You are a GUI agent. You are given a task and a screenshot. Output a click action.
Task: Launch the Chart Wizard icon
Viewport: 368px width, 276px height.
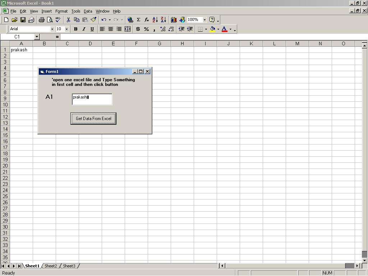click(174, 20)
